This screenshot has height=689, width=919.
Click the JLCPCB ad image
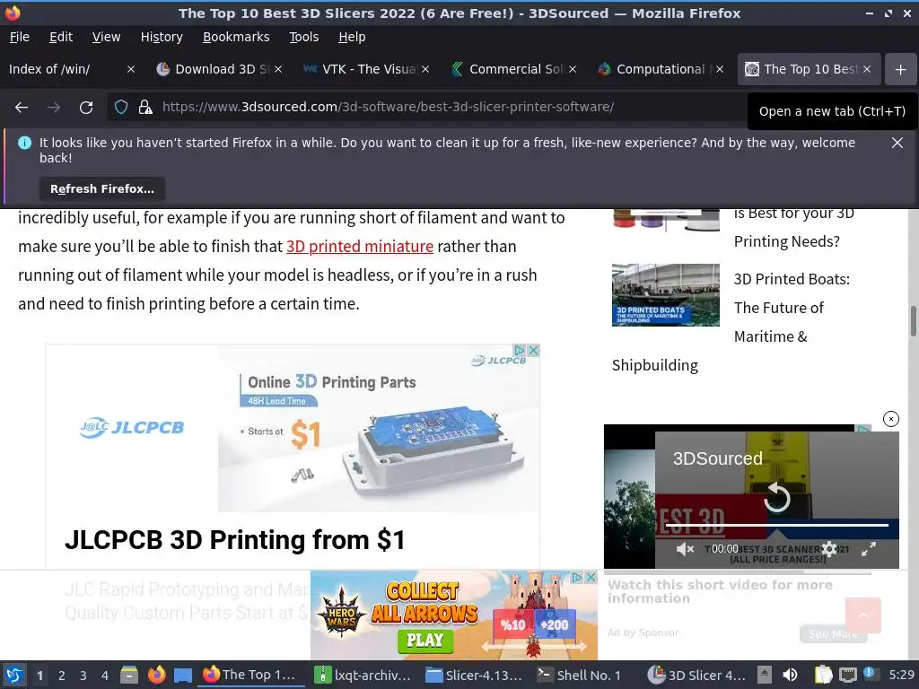(x=379, y=428)
